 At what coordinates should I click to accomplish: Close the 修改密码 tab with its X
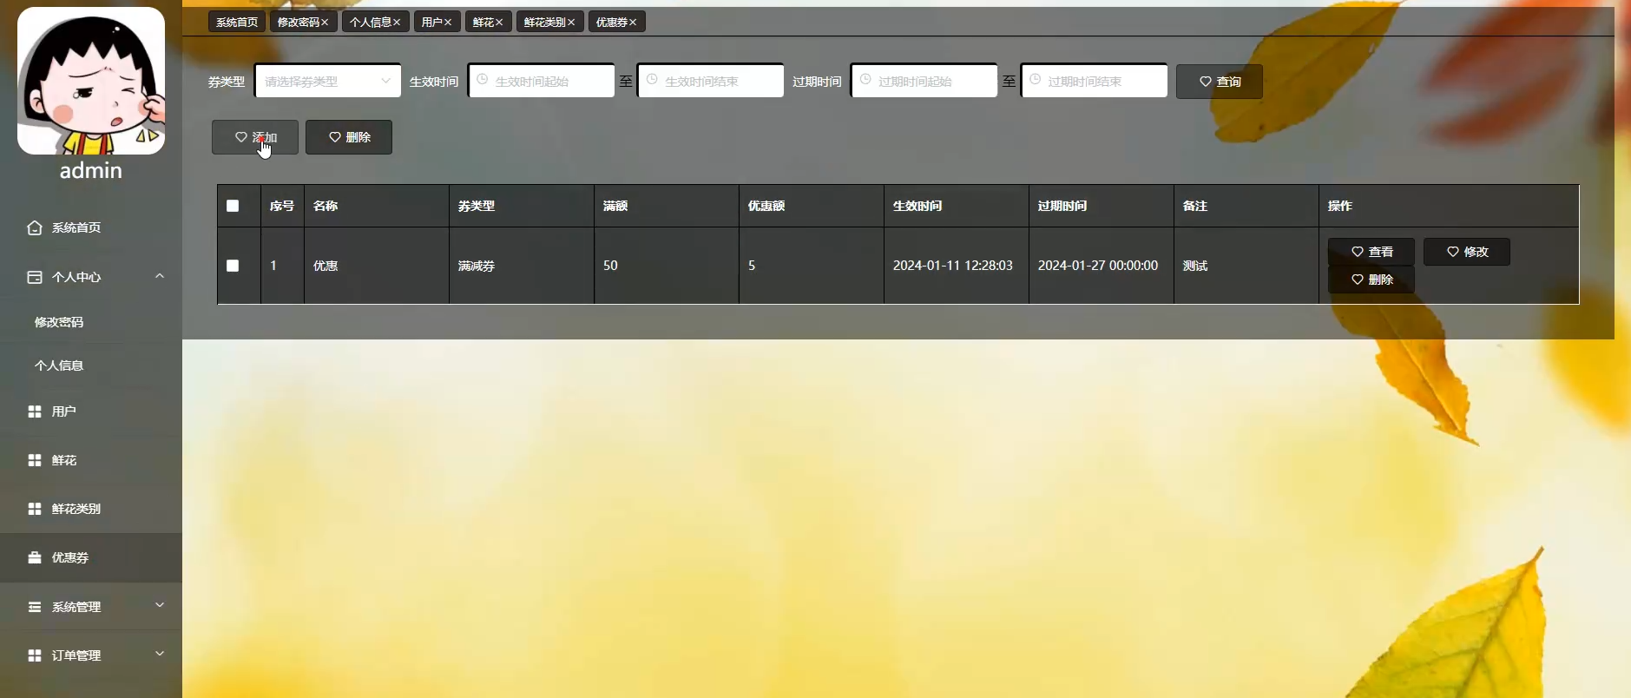click(325, 23)
